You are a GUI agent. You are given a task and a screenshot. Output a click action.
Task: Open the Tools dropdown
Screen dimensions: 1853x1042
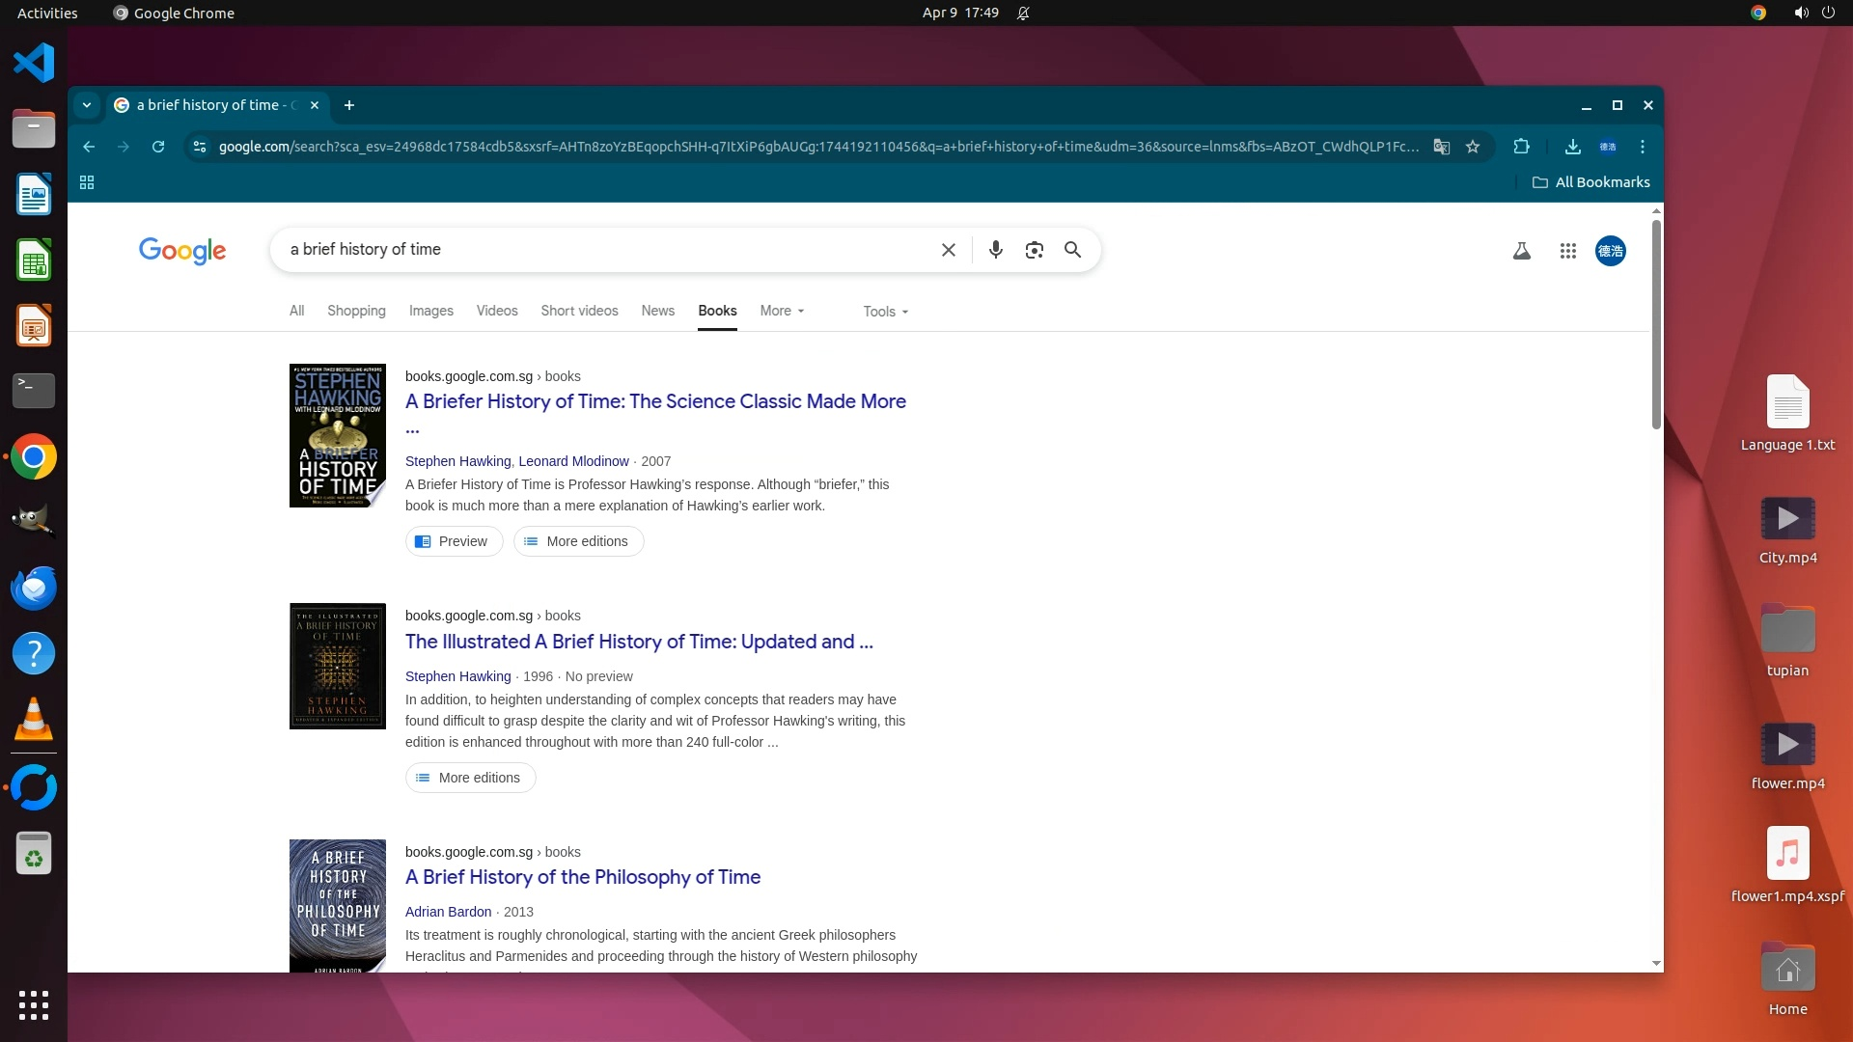pos(885,312)
